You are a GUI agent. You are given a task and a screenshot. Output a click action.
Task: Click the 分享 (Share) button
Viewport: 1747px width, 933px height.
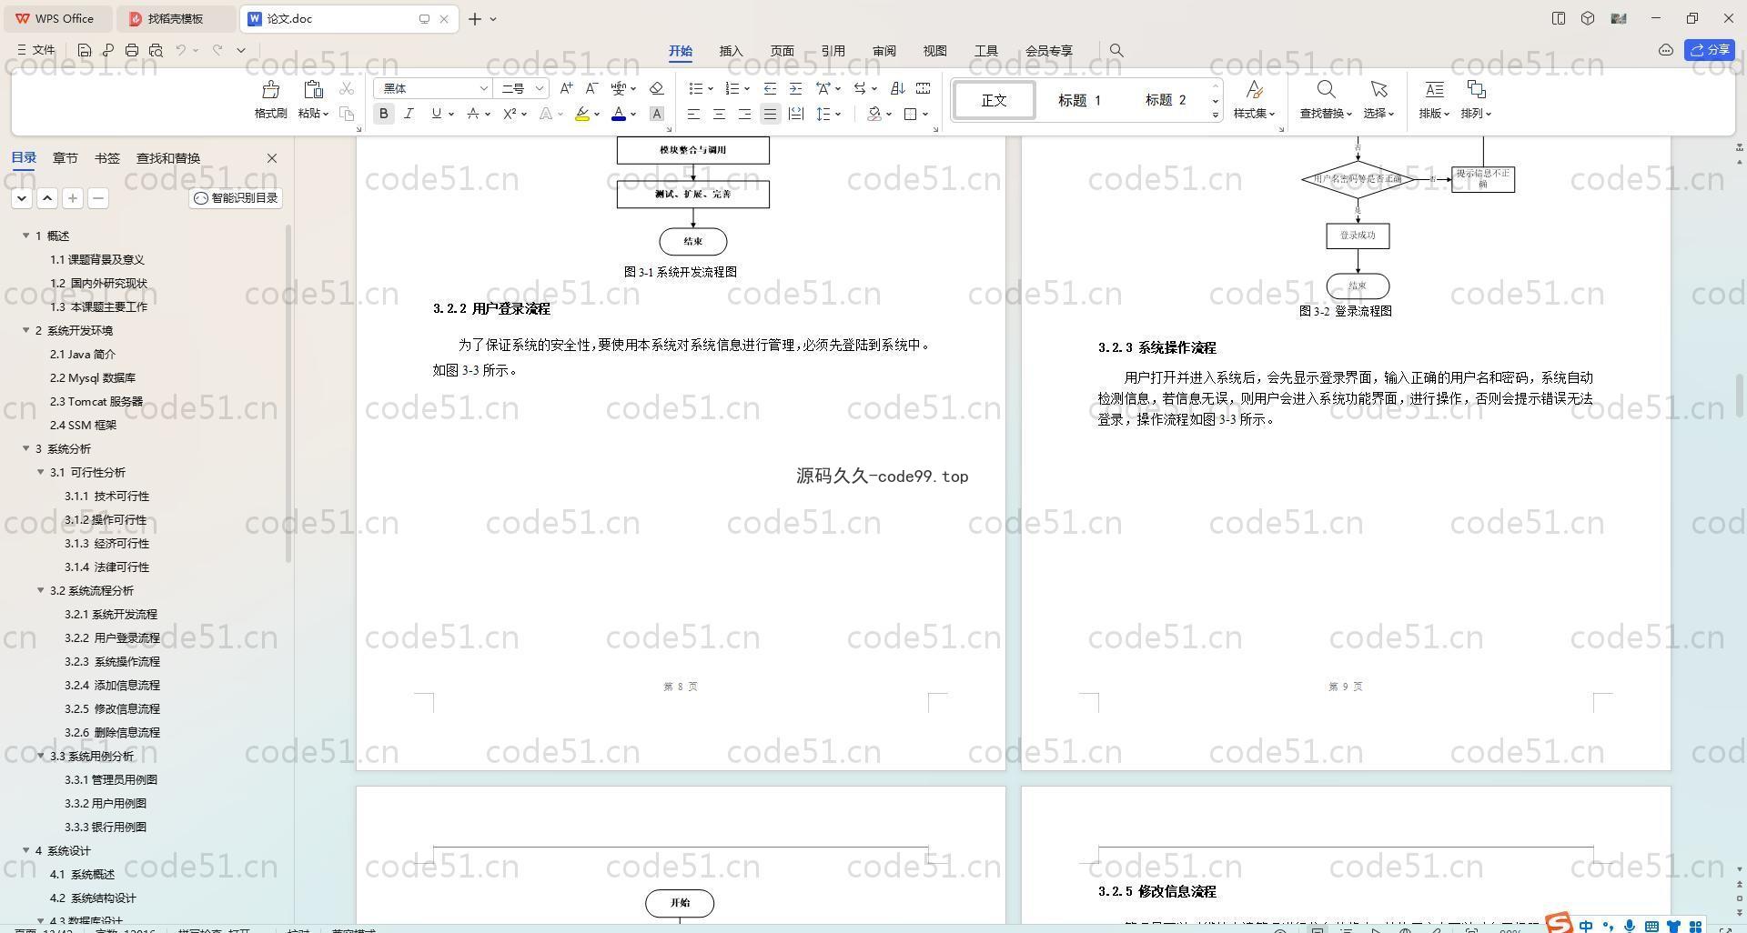pyautogui.click(x=1710, y=51)
